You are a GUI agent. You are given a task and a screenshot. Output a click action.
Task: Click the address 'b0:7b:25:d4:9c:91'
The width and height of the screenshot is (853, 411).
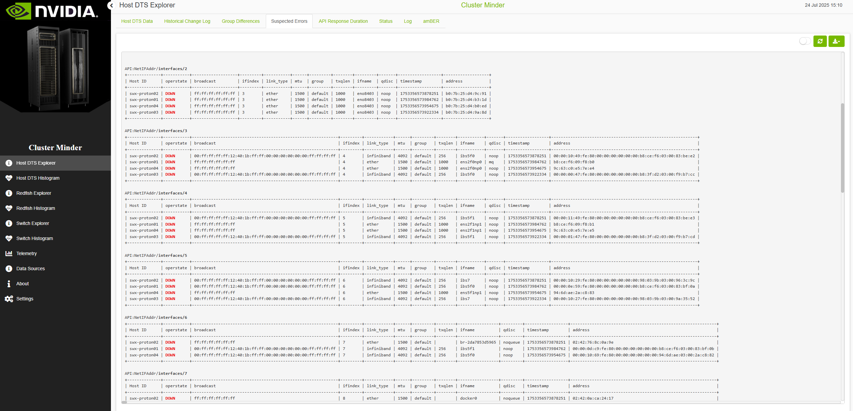(466, 94)
